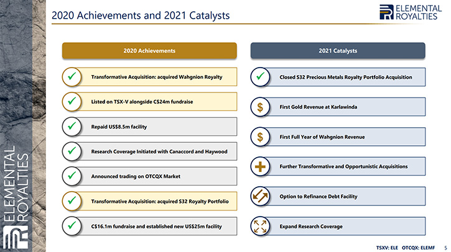Click 'Transformative Acquisition: acquired S32 Royalty Portfolio'
Screen dimensions: 451x252
(x=160, y=201)
